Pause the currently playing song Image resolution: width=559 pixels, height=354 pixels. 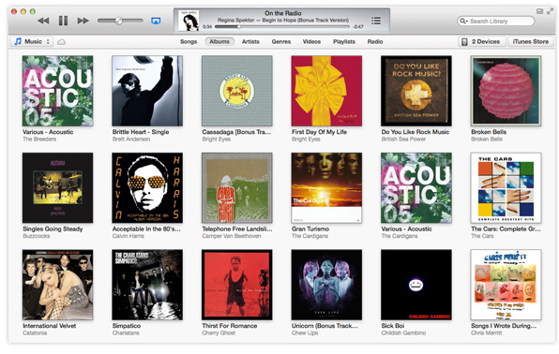point(63,21)
